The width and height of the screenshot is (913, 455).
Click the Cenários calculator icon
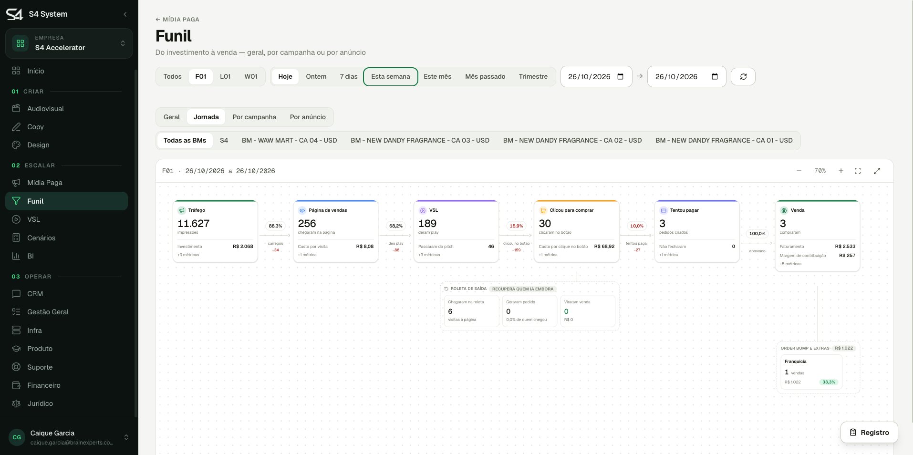pyautogui.click(x=16, y=238)
